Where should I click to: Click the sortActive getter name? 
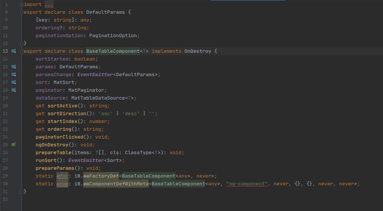pos(62,106)
